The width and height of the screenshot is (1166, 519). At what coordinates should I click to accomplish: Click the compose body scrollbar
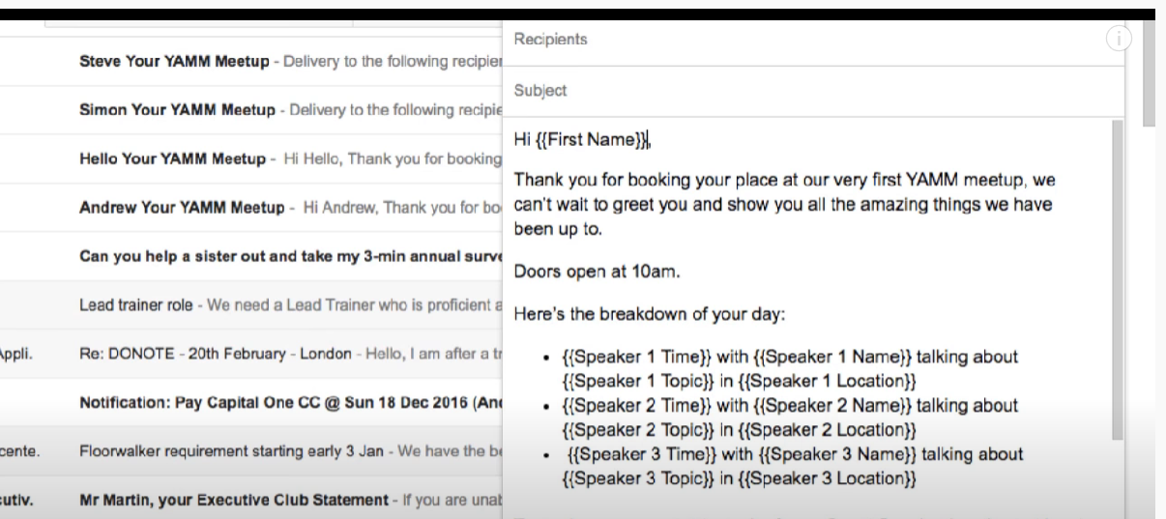tap(1117, 280)
